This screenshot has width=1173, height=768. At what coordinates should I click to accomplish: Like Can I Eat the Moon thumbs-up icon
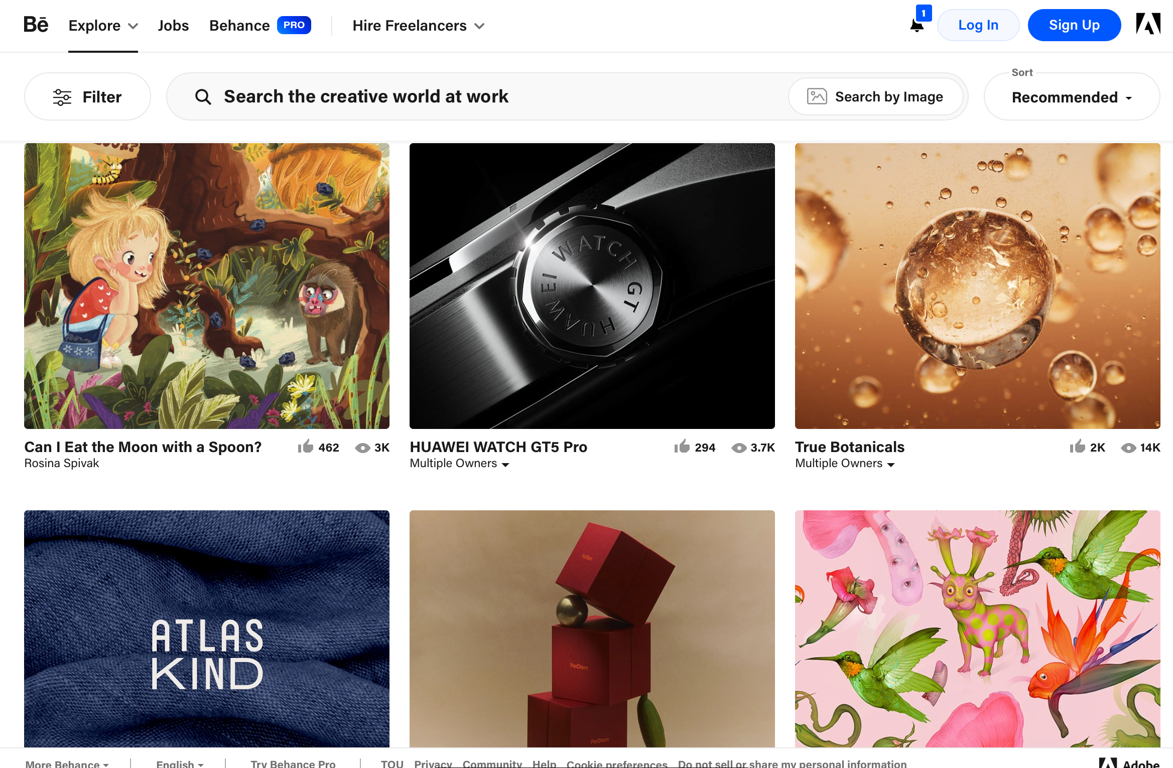[x=305, y=446]
